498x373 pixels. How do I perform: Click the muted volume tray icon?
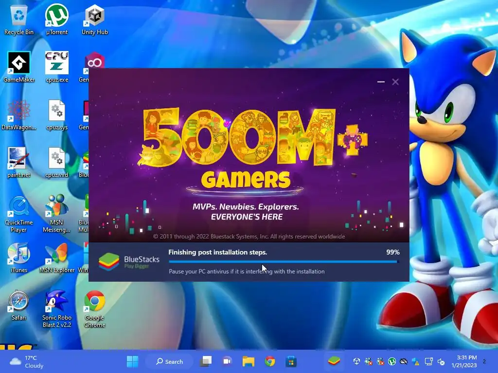pyautogui.click(x=441, y=361)
